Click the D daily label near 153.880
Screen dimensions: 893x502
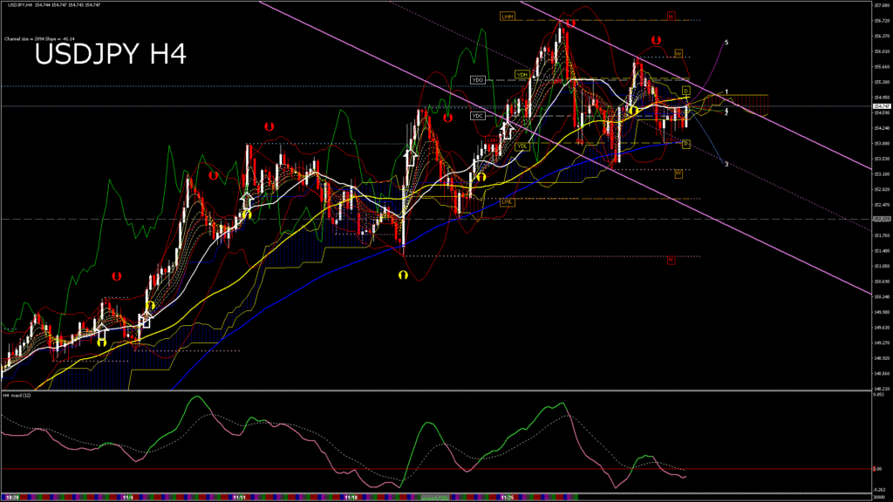(685, 144)
